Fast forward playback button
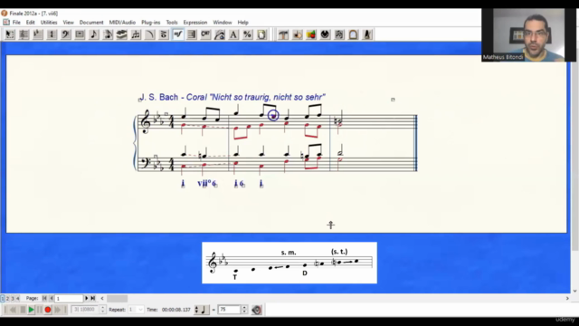This screenshot has width=579, height=326. (x=57, y=310)
